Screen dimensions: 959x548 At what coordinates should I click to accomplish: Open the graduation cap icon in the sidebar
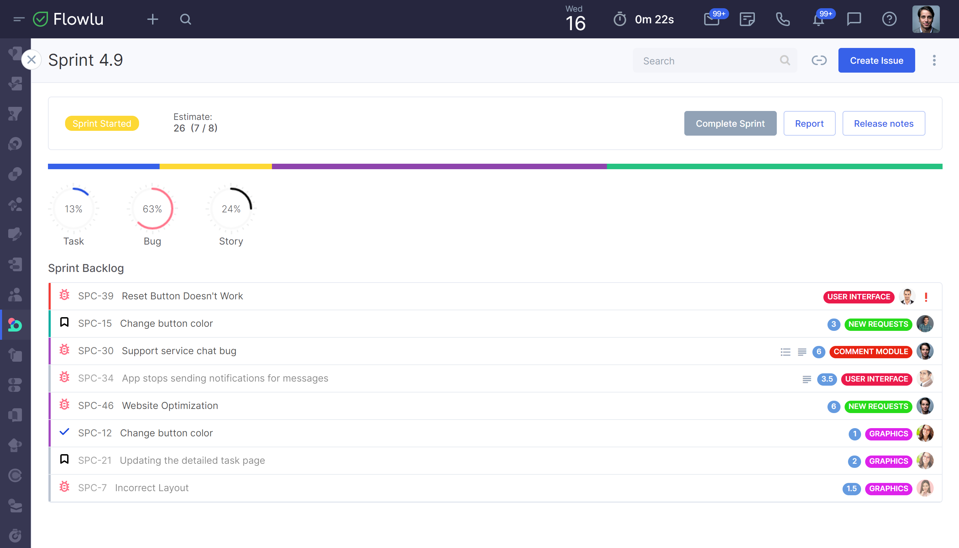tap(15, 445)
